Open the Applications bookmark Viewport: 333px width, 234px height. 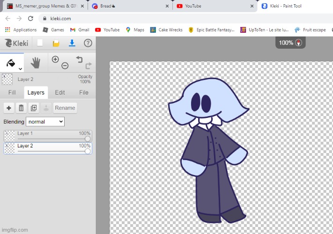pos(21,30)
